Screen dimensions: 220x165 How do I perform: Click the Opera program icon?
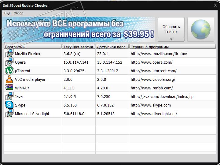pos(9,62)
